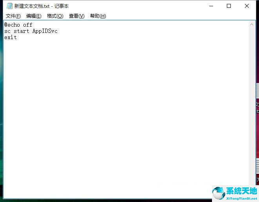Open the 查看(V) menu
Viewport: 259px width, 202px height.
click(76, 16)
